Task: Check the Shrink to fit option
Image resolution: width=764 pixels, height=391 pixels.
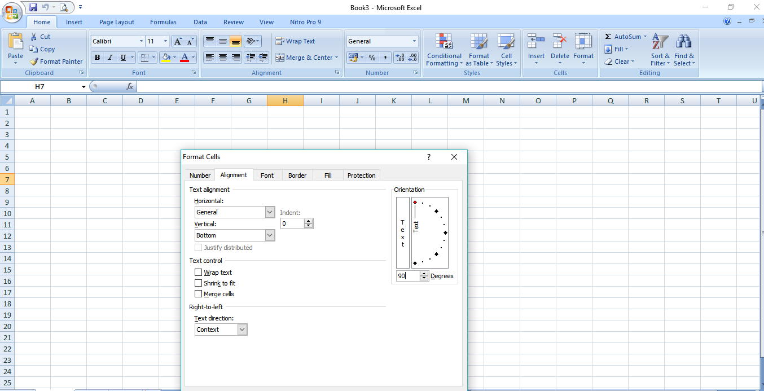Action: click(x=199, y=283)
